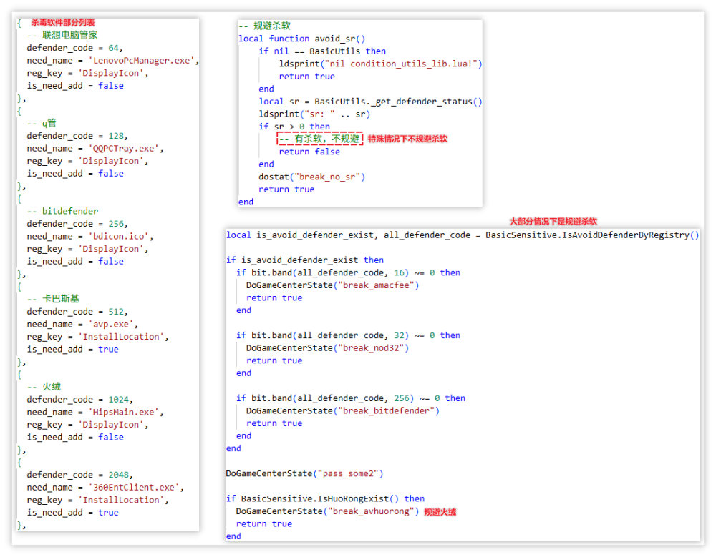716x557 pixels.
Task: Click the 'LenovoPcManager.exe' string
Action: coord(142,61)
